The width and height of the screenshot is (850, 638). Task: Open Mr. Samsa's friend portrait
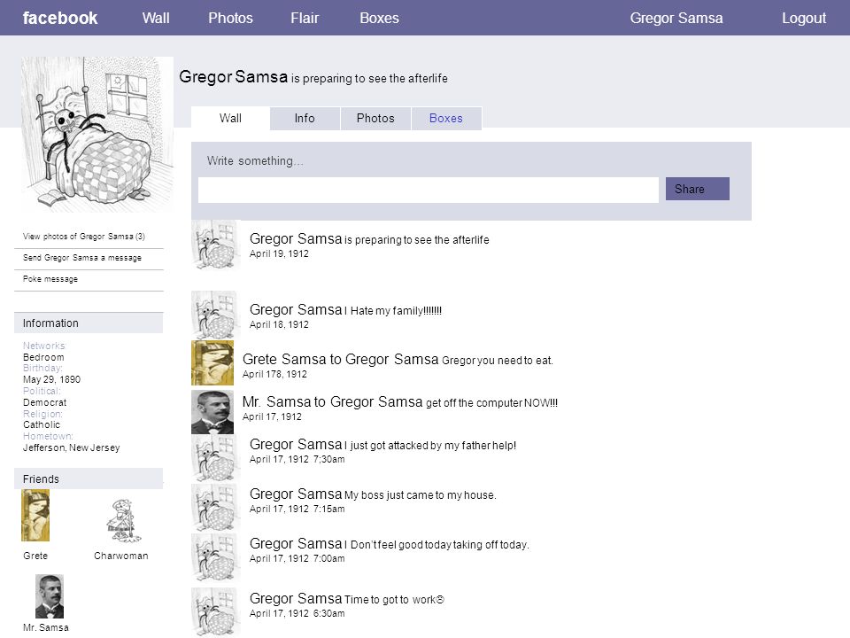click(x=50, y=596)
